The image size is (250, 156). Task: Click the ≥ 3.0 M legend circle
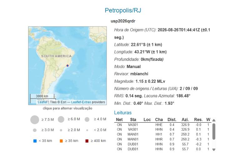coord(35,130)
